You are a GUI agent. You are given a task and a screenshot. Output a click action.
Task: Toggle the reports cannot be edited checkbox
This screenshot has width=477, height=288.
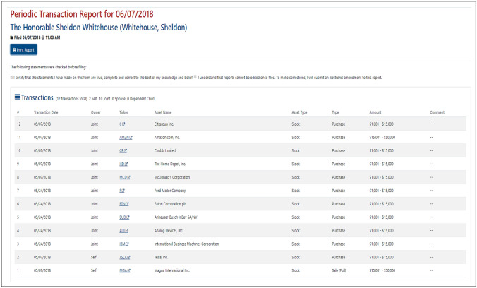[195, 77]
